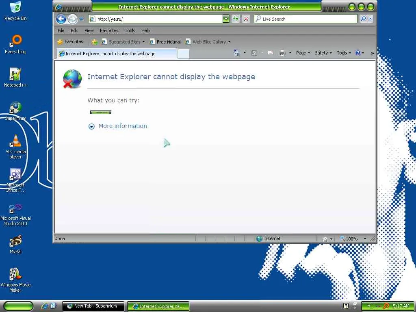
Task: Click the IE Back navigation button
Action: pyautogui.click(x=61, y=19)
